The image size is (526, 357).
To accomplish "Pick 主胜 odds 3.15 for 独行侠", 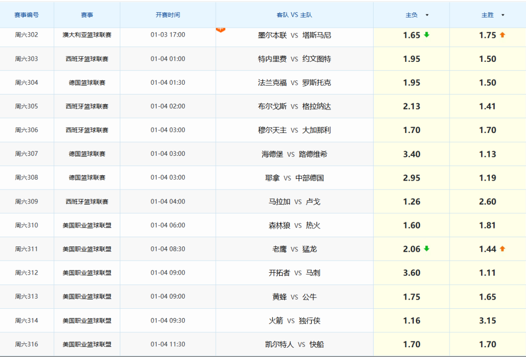I will [488, 321].
